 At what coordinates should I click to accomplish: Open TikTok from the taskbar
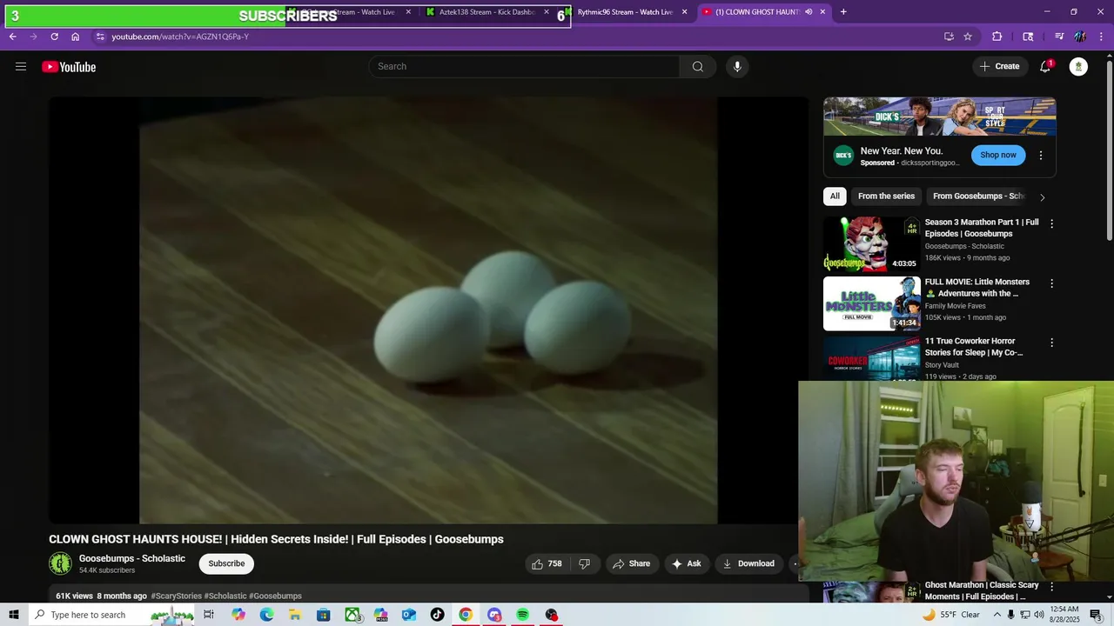437,615
